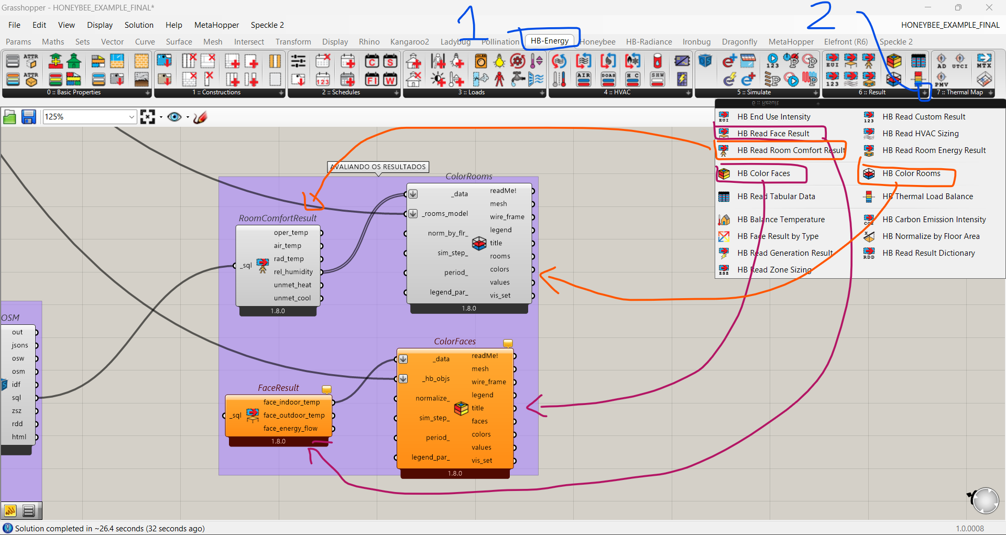
Task: Expand the Simulate panel plus button
Action: tap(816, 93)
